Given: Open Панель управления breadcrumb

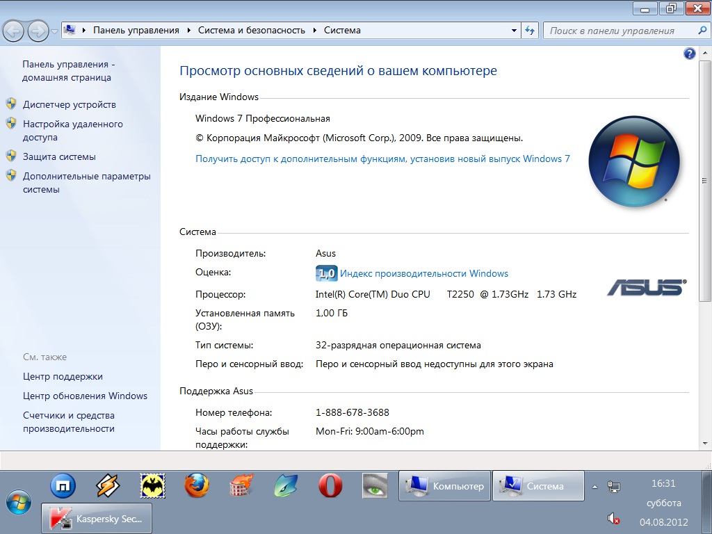Looking at the screenshot, I should point(136,31).
